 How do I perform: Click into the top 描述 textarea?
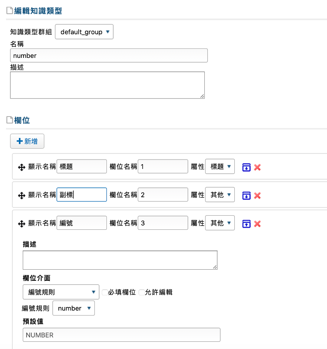[x=107, y=85]
